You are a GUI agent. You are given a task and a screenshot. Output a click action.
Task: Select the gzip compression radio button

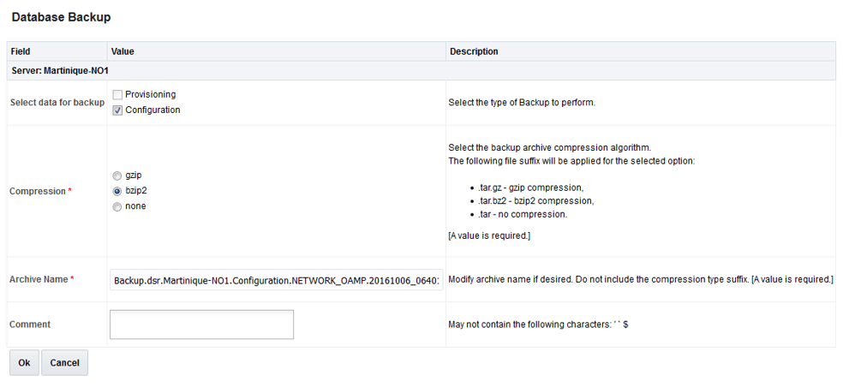(x=117, y=175)
